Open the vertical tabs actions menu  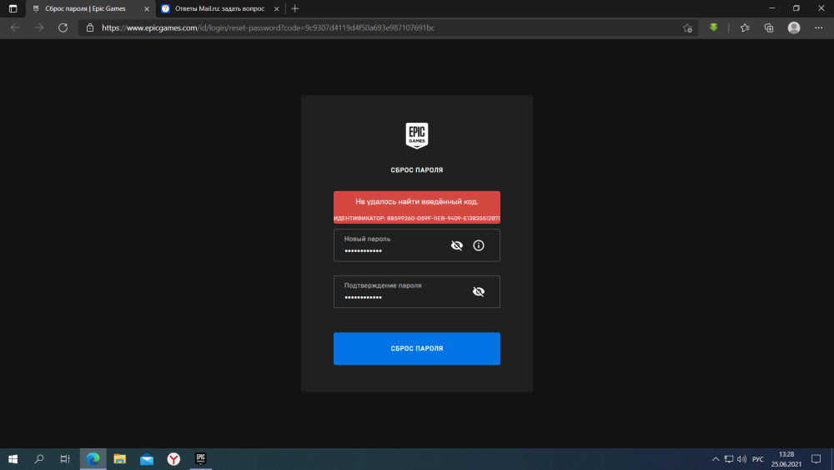[13, 8]
